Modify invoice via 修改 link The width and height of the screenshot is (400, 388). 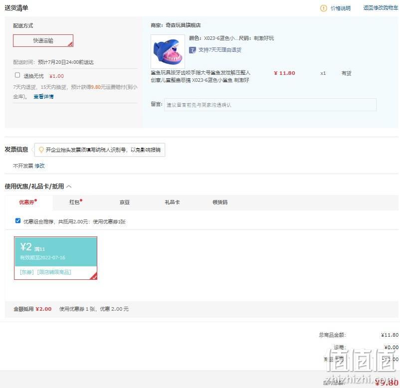[x=39, y=166]
